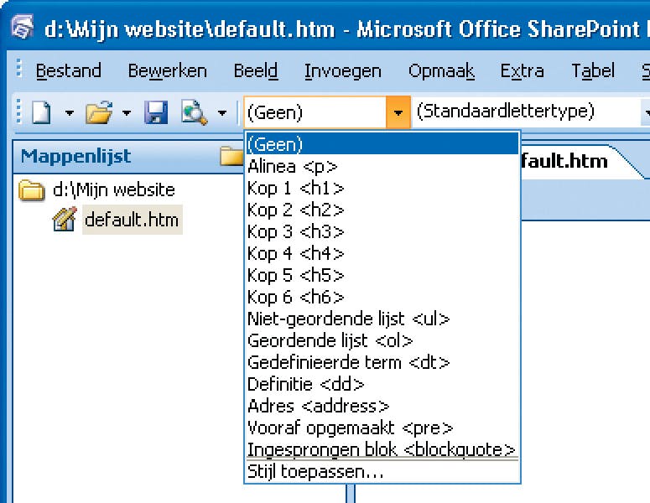Screen dimensions: 650x503
Task: Pick Niet-geordende lijst <ul> option
Action: 348,319
